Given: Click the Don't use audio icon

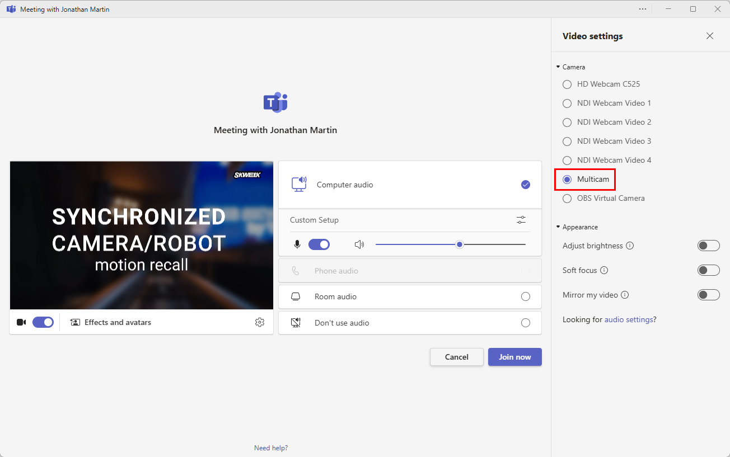Looking at the screenshot, I should point(296,323).
